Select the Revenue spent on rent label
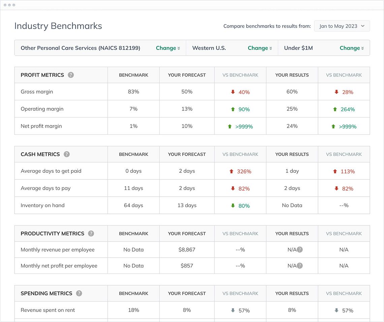The image size is (384, 322). pyautogui.click(x=48, y=310)
